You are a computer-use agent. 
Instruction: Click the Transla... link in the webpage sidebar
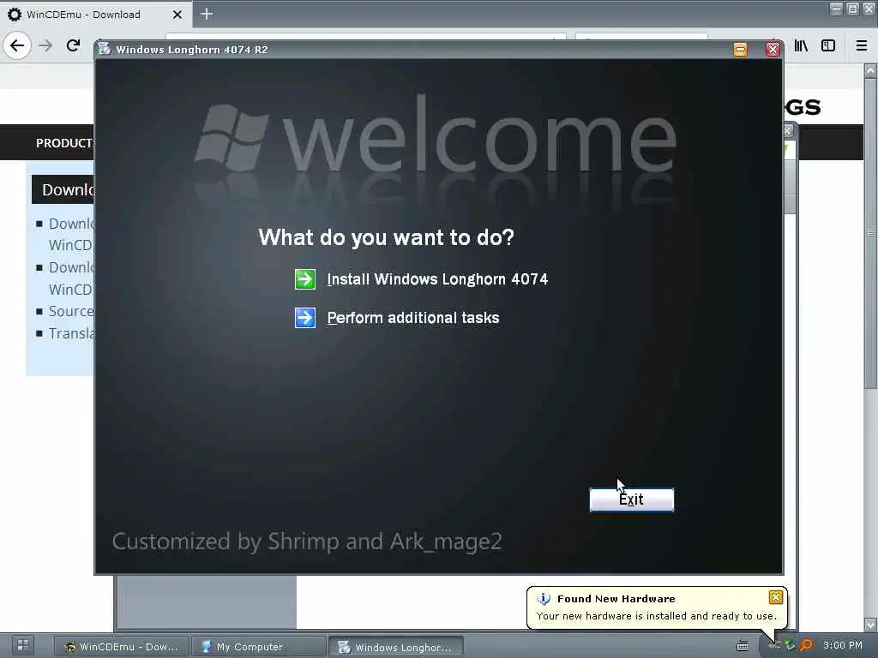[71, 333]
